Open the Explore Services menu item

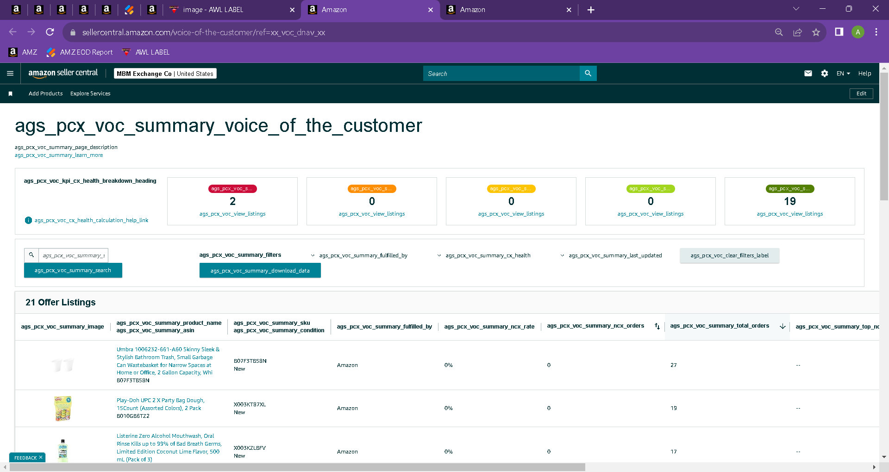coord(90,93)
